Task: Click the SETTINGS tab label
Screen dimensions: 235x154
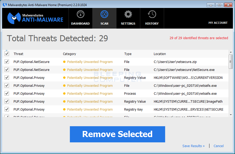Action: pyautogui.click(x=128, y=24)
